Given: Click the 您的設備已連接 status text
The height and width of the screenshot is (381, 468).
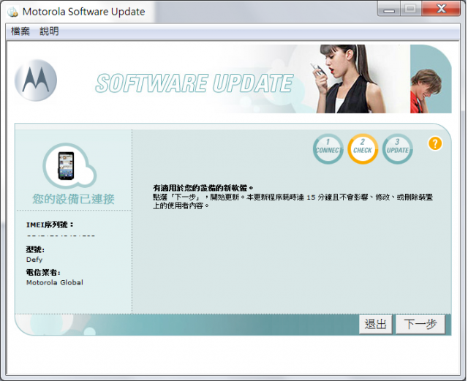Looking at the screenshot, I should 73,199.
